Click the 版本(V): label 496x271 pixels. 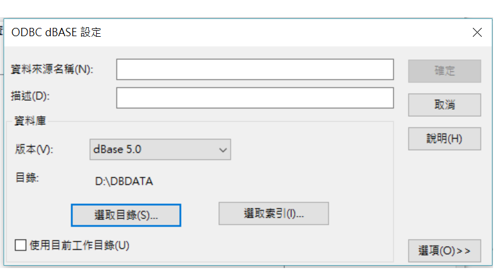[x=34, y=149]
